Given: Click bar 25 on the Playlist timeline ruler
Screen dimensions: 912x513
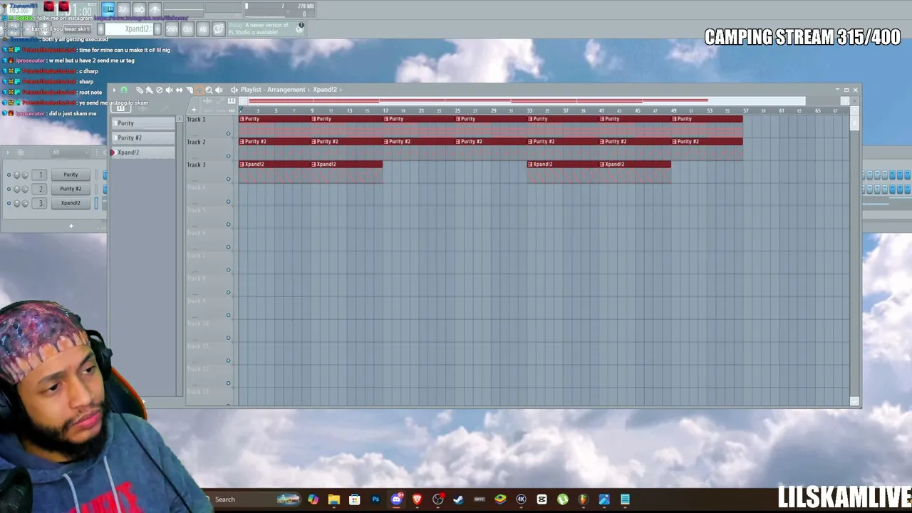Looking at the screenshot, I should (457, 110).
